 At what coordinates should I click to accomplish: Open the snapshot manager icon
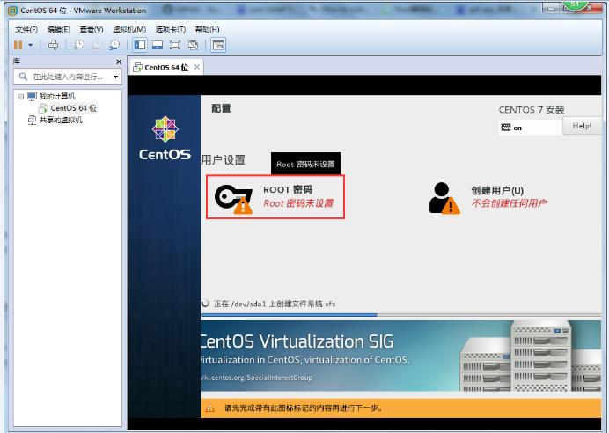click(114, 45)
